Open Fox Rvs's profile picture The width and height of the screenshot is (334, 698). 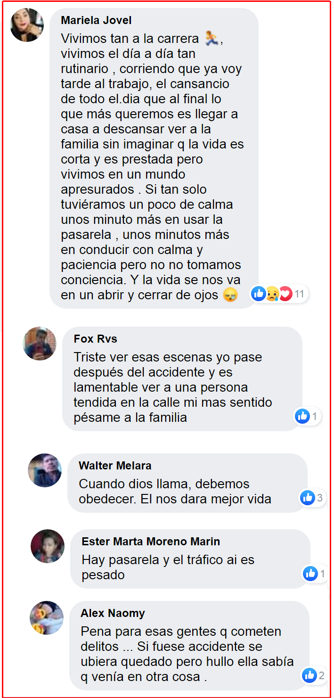(x=40, y=344)
